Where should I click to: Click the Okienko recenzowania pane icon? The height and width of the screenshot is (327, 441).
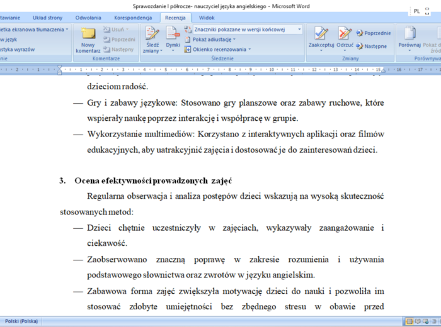pos(188,50)
